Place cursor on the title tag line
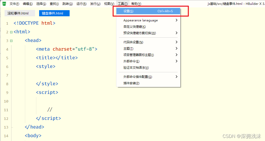The width and height of the screenshot is (265, 141). click(x=57, y=58)
